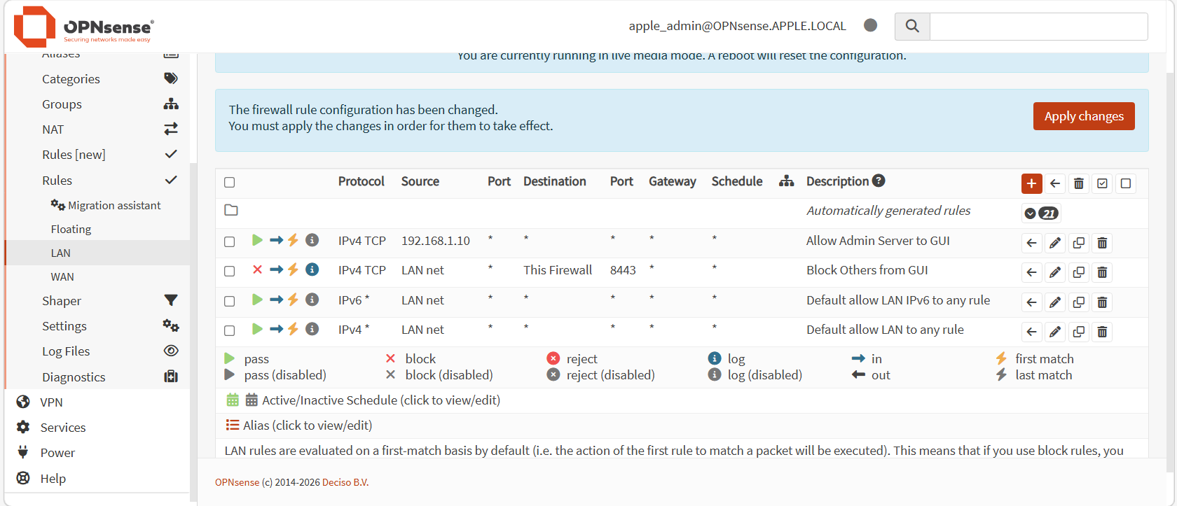Toggle the select-all rules checkbox
The image size is (1177, 506).
229,183
